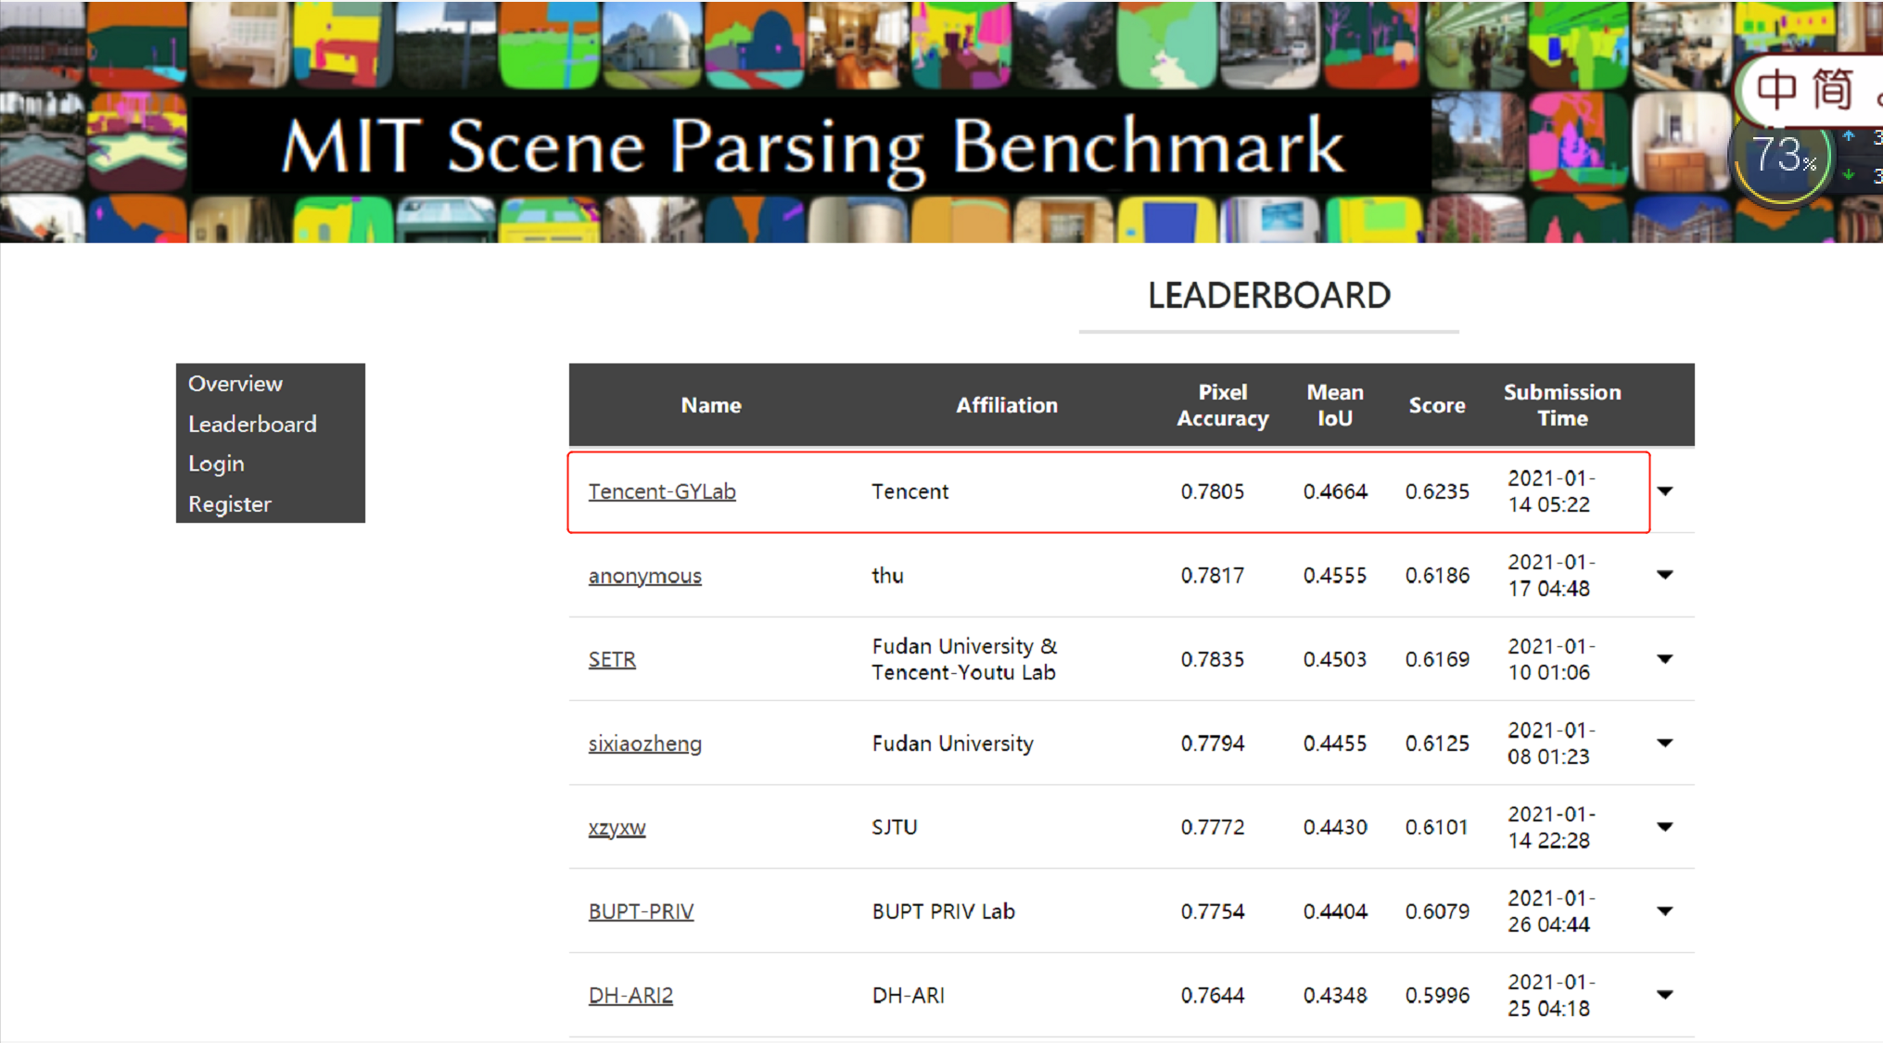Expand the anonymous thu row arrow

pos(1665,575)
